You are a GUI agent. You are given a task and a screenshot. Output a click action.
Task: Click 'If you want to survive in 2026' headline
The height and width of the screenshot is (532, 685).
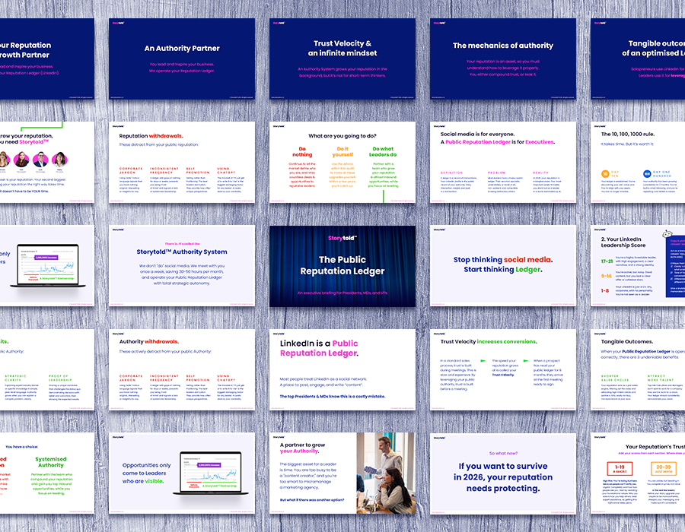coord(503,477)
